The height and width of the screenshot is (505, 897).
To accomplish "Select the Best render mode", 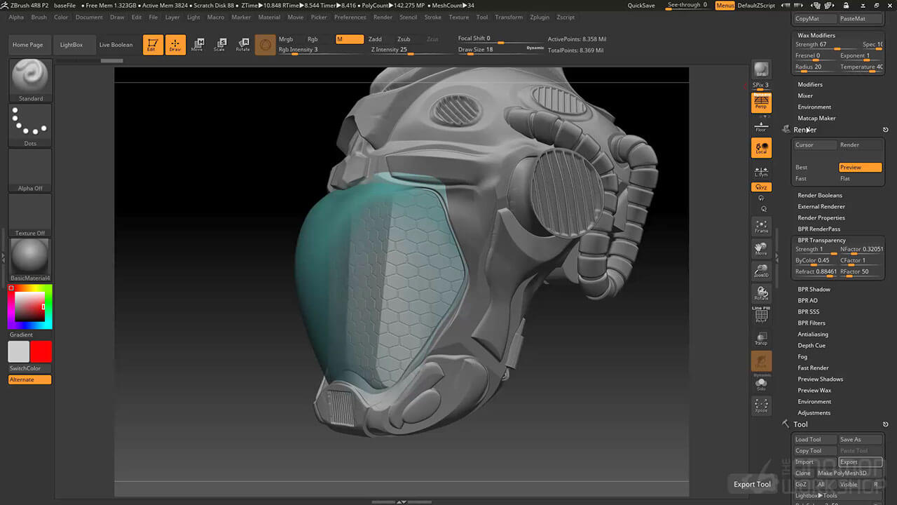I will click(802, 168).
